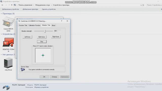Screen dimensions: 162x91
Task: Click the Both force button
Action: pyautogui.click(x=42, y=37)
